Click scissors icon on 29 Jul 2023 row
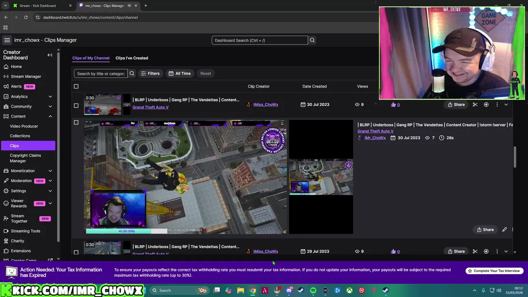This screenshot has height=297, width=528. pos(475,251)
